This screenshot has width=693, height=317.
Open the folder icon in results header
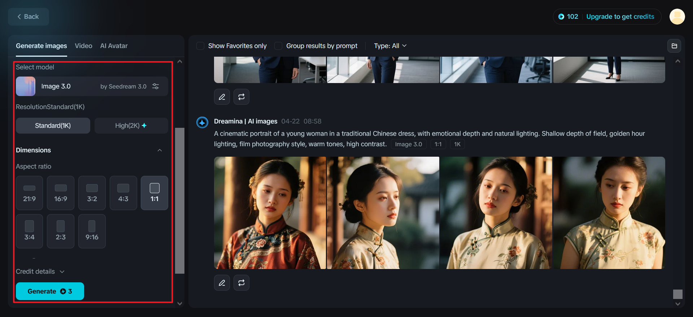tap(674, 46)
